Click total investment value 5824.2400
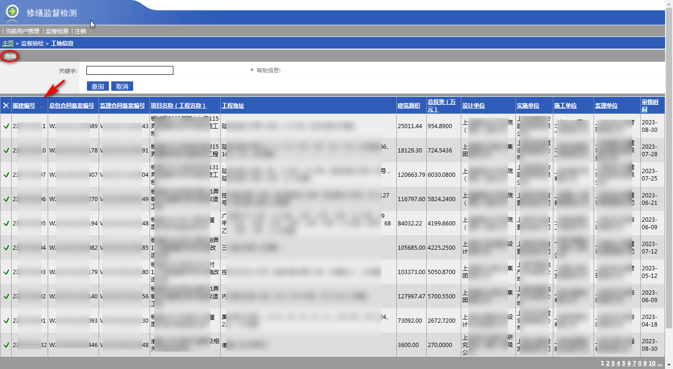 (441, 199)
